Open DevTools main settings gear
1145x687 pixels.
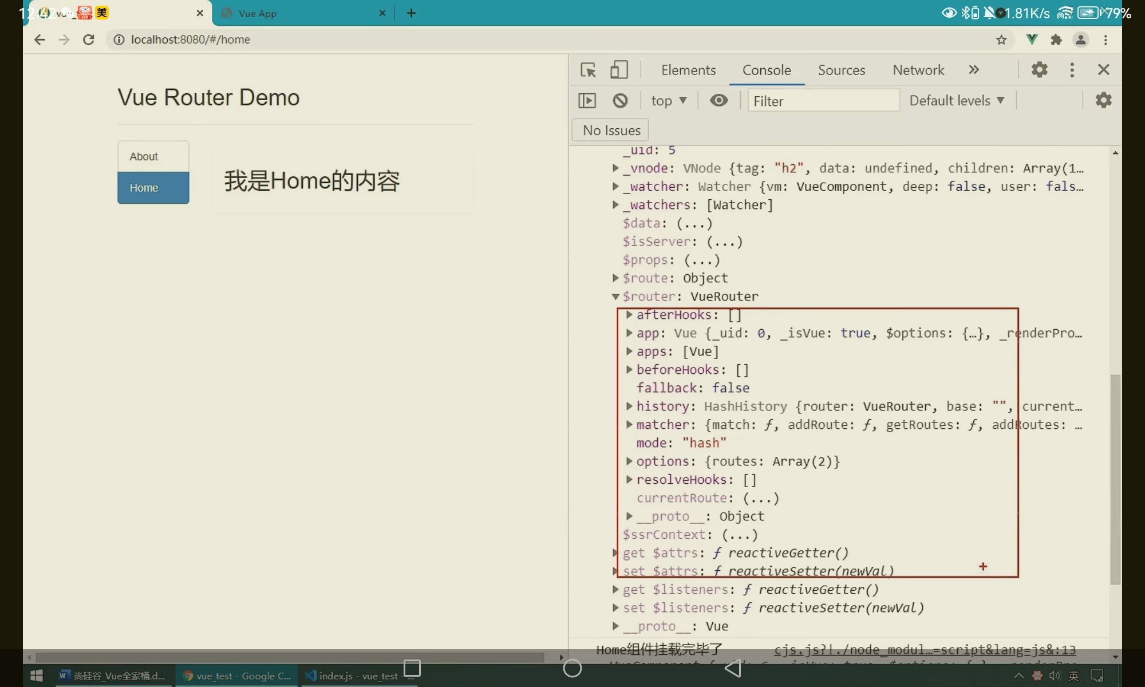(x=1039, y=70)
